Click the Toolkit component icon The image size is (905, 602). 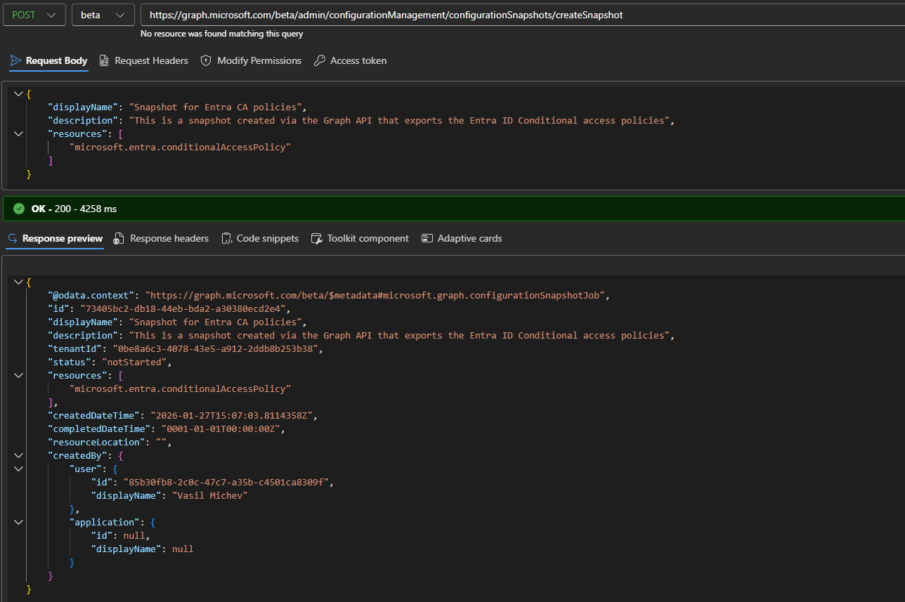316,239
